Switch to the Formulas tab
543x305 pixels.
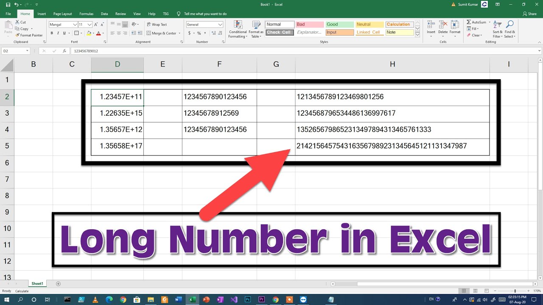click(x=87, y=14)
